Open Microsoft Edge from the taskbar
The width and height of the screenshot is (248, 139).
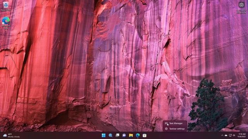[138, 136]
